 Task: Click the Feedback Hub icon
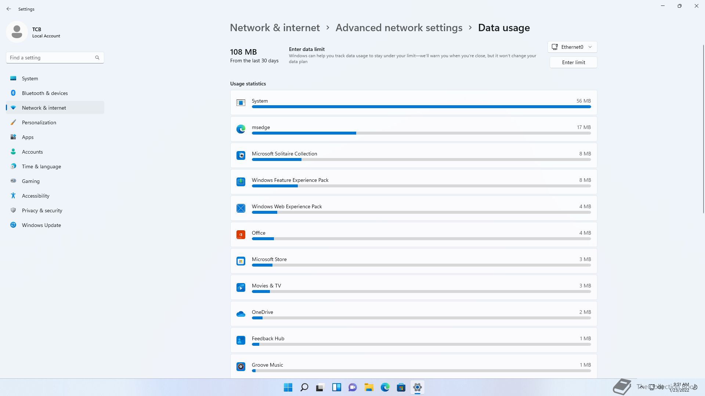click(241, 340)
